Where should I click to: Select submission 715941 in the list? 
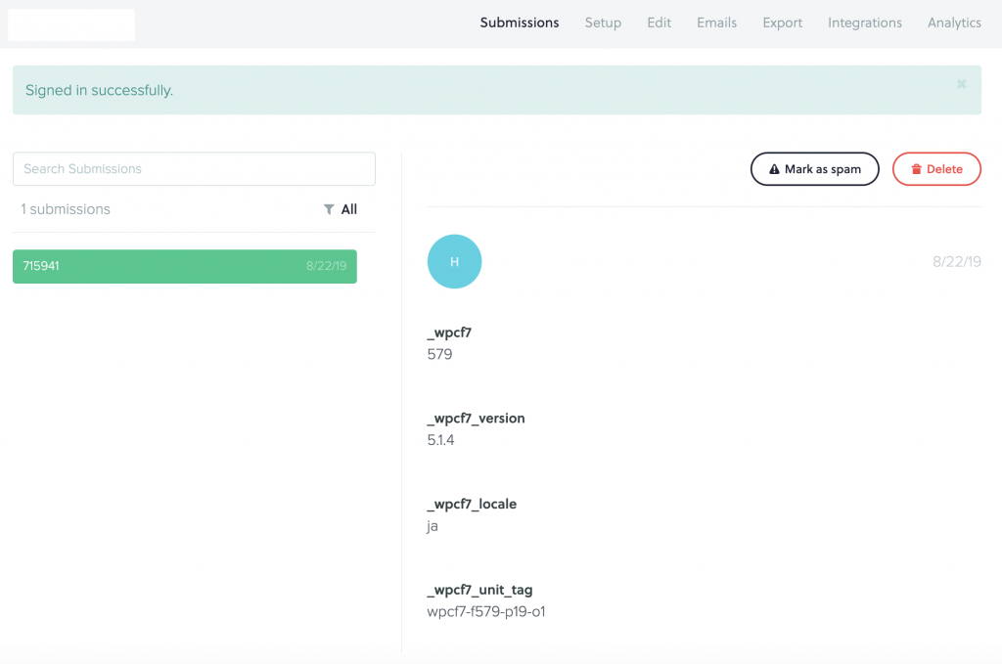tap(185, 266)
